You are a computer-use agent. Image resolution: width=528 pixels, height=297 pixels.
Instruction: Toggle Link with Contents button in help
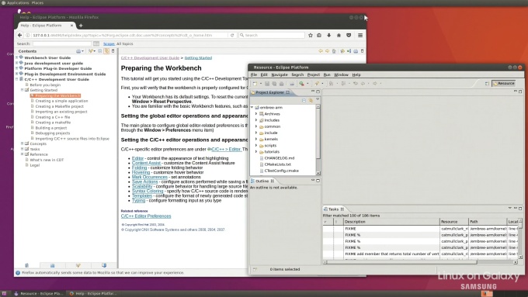click(106, 51)
